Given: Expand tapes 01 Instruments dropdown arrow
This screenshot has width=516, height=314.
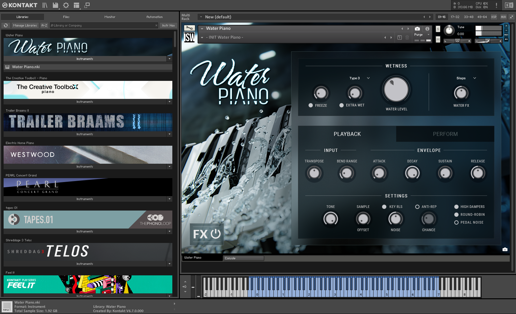Looking at the screenshot, I should click(169, 231).
